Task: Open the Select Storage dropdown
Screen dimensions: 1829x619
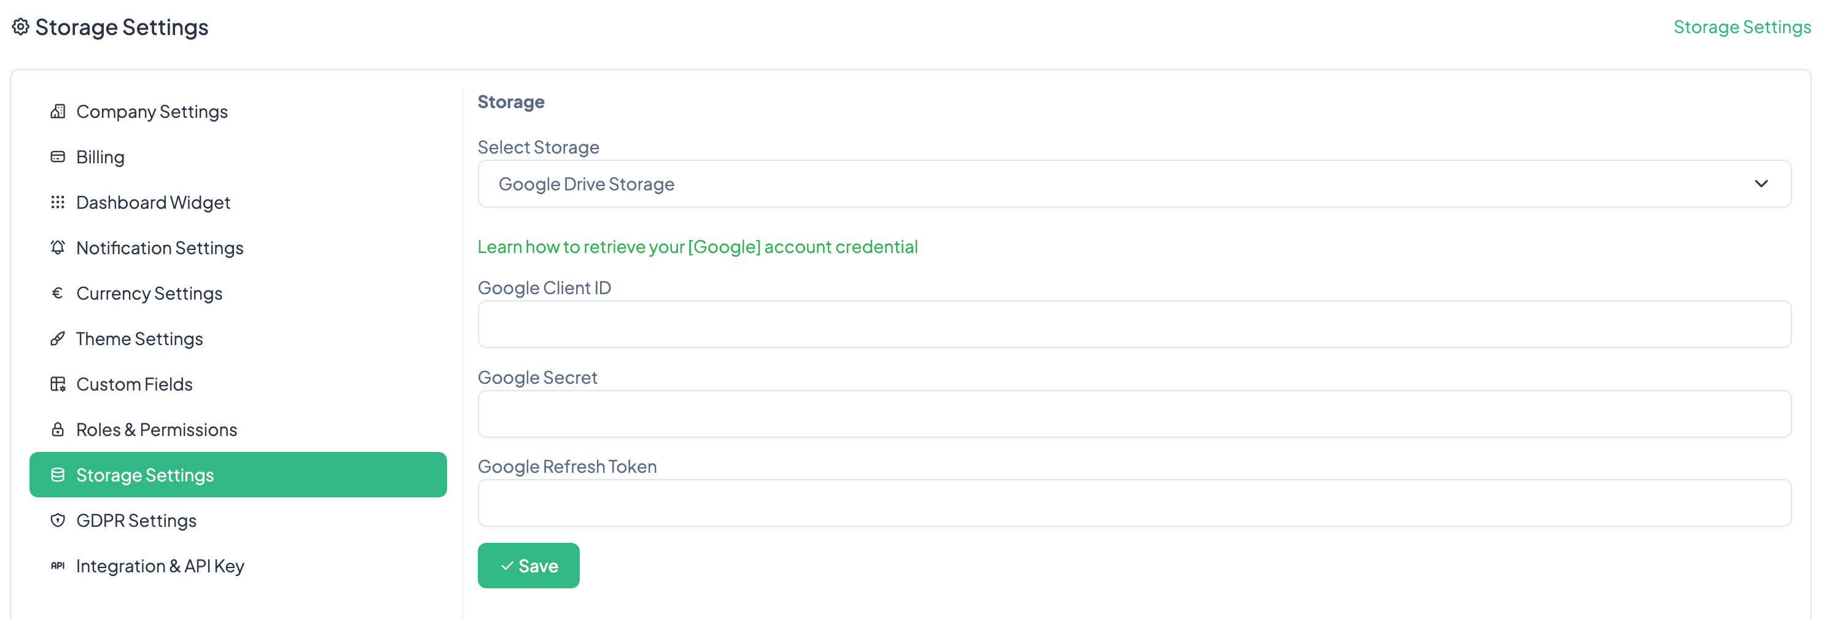Action: [1133, 184]
